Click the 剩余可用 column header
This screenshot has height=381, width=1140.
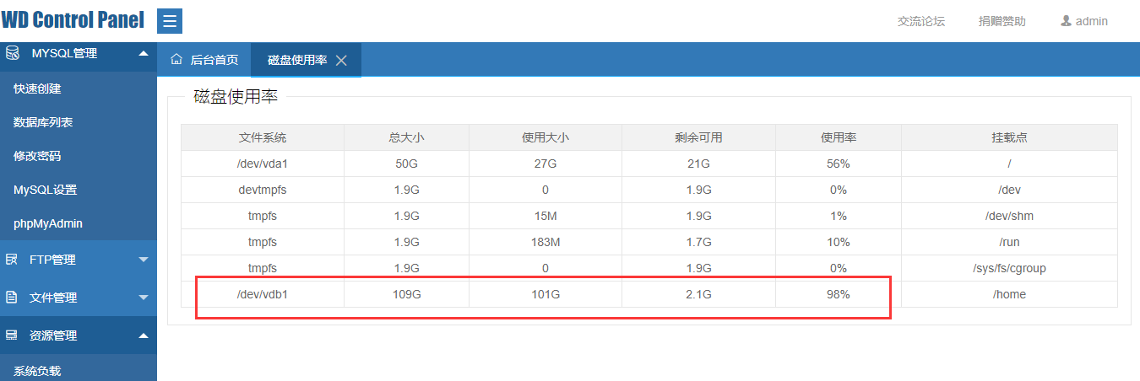[x=698, y=137]
